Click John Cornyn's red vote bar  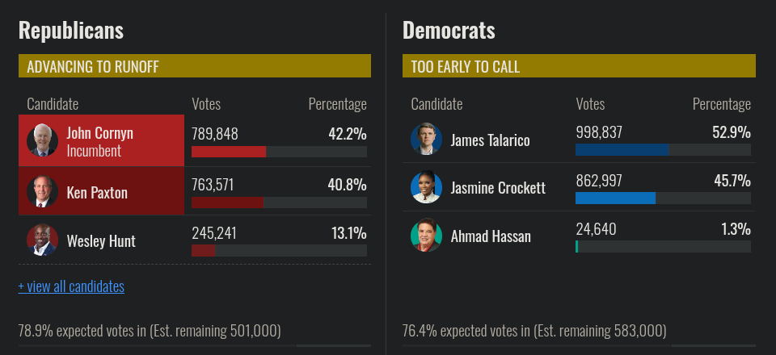click(x=229, y=152)
